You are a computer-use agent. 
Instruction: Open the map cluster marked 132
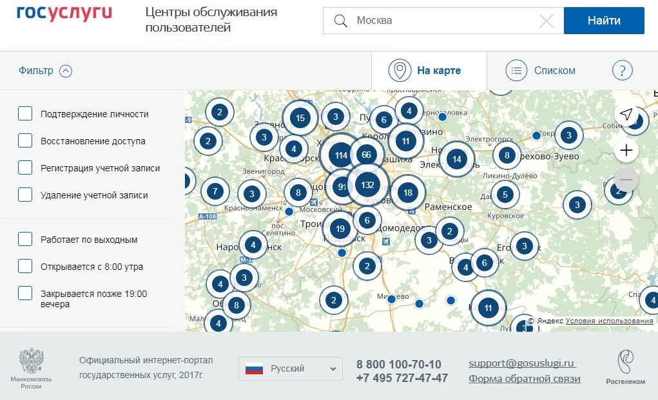(x=367, y=185)
